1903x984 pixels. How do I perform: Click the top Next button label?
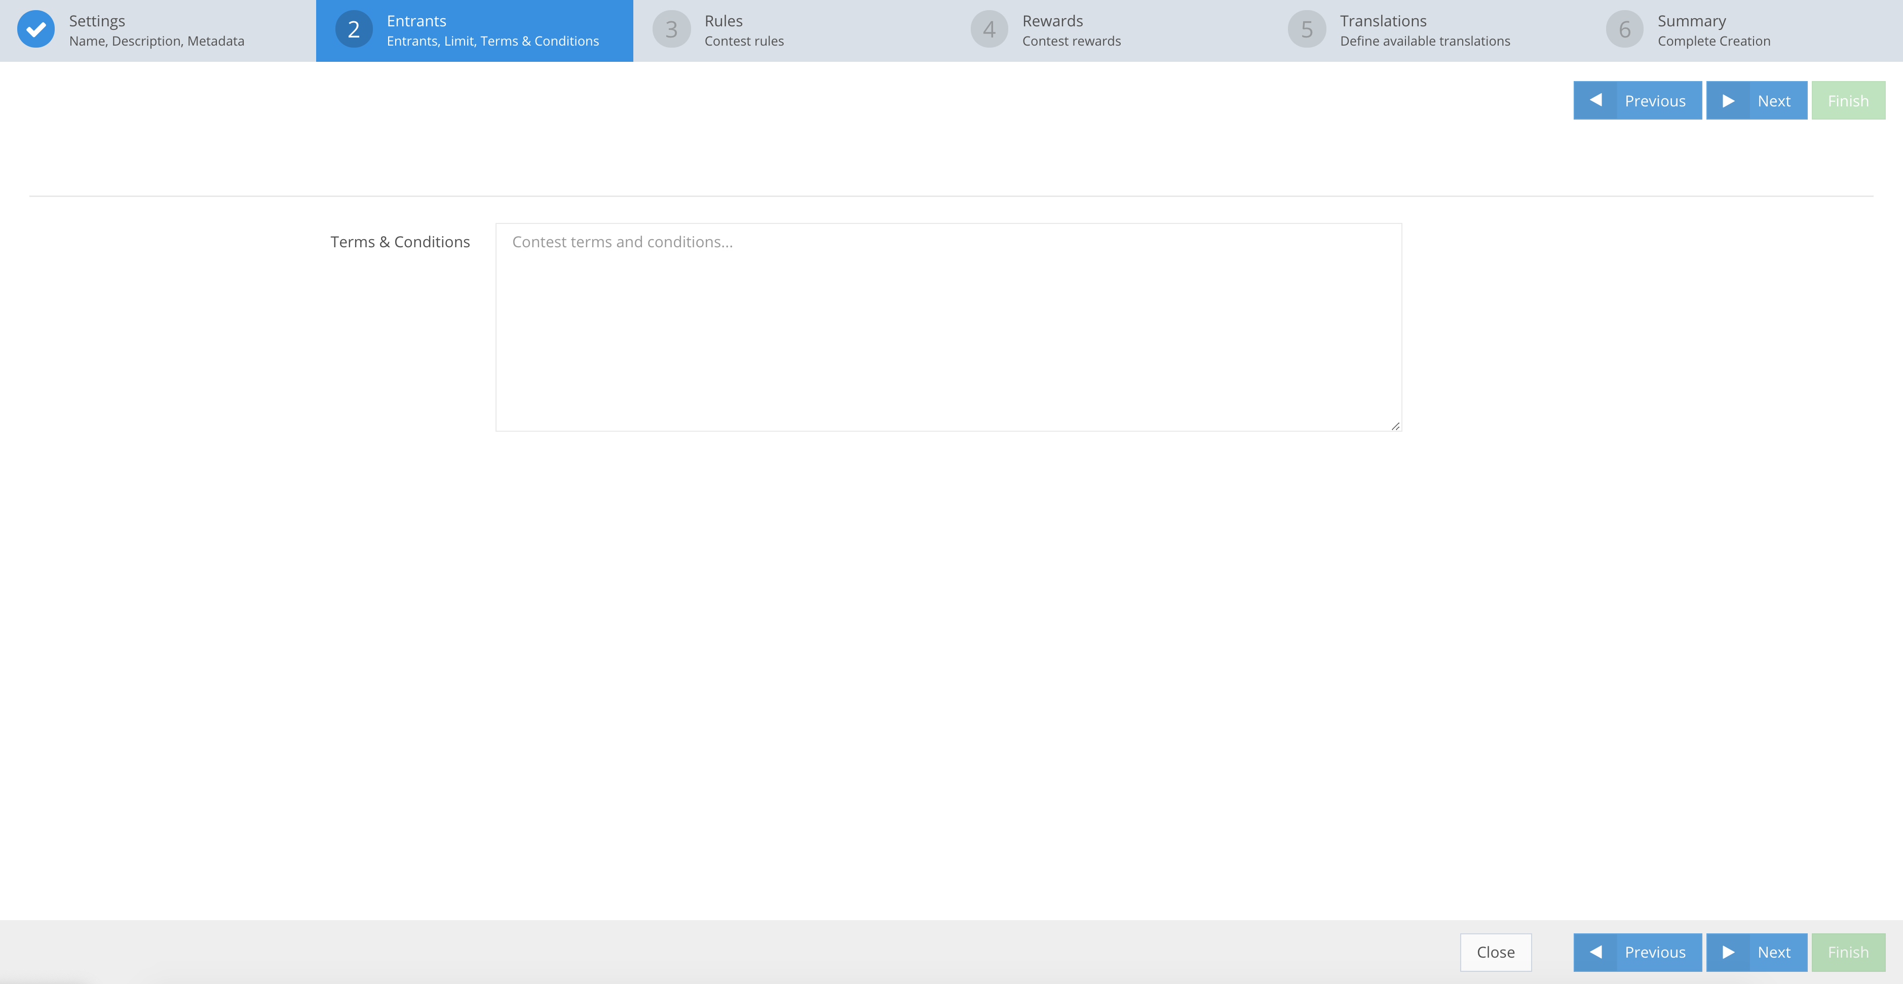[x=1774, y=101]
